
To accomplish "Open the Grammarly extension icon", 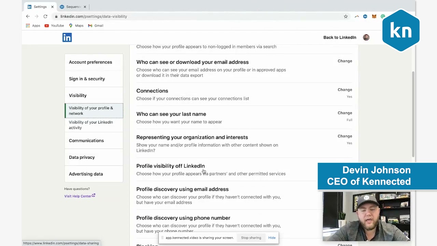I will 383,16.
